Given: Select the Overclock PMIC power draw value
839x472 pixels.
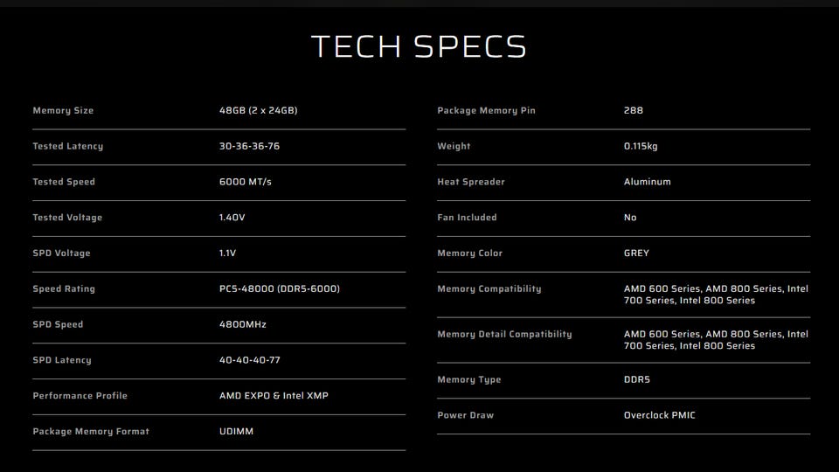Looking at the screenshot, I should 659,415.
